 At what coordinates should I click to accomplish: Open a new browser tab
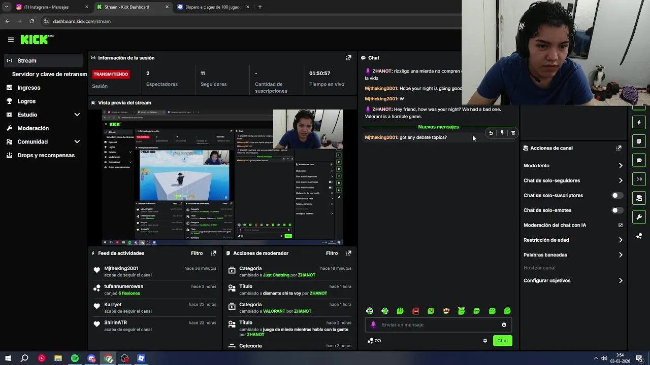259,7
